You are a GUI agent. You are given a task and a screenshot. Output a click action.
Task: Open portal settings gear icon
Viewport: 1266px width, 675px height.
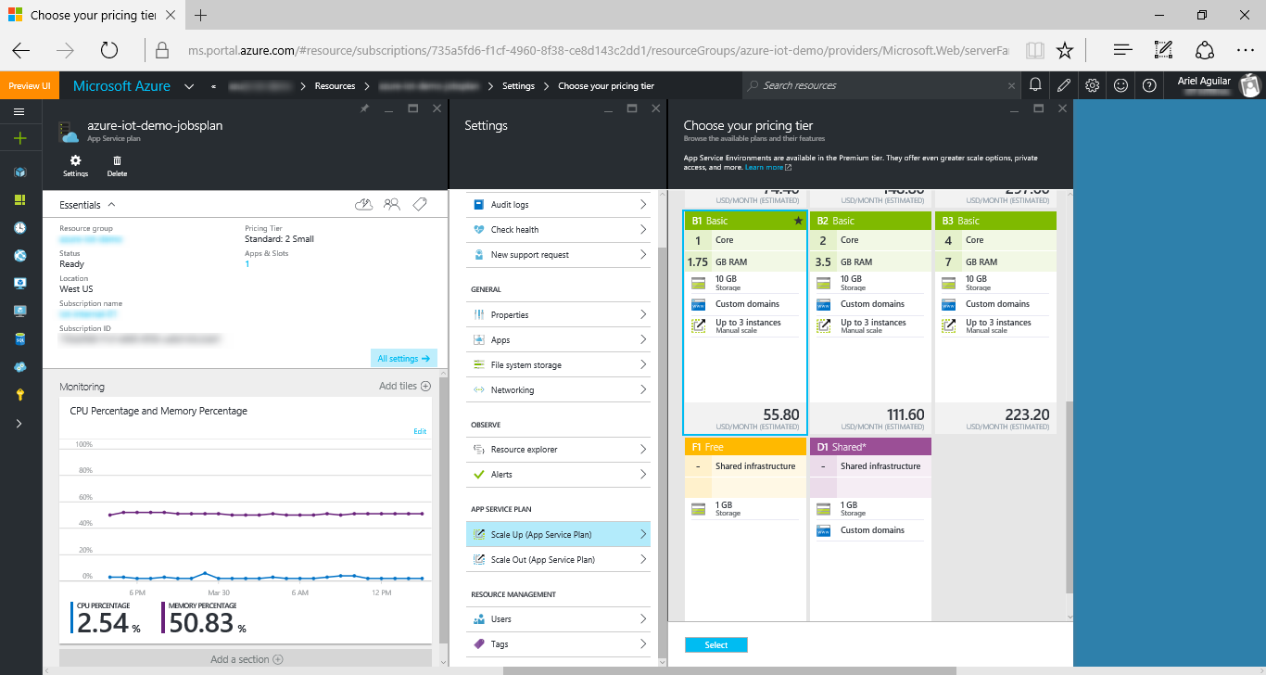point(1093,85)
